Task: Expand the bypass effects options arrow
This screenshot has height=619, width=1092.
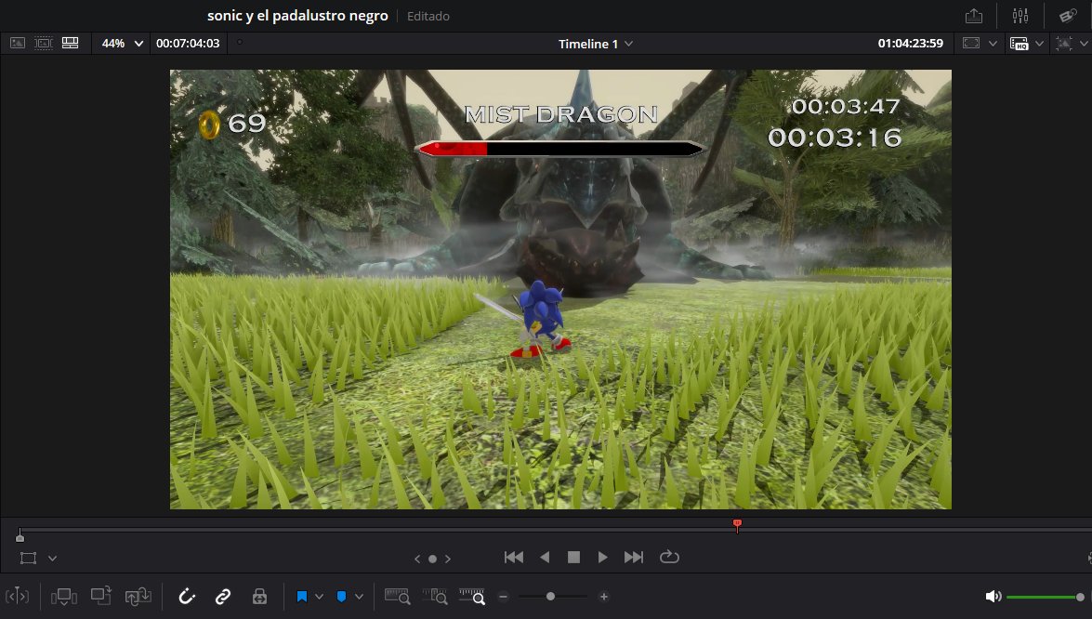Action: click(x=1084, y=43)
